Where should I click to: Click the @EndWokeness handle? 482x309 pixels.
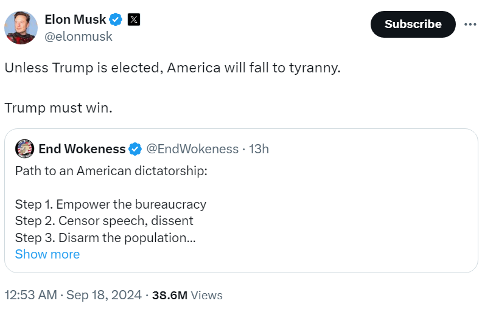pyautogui.click(x=193, y=149)
